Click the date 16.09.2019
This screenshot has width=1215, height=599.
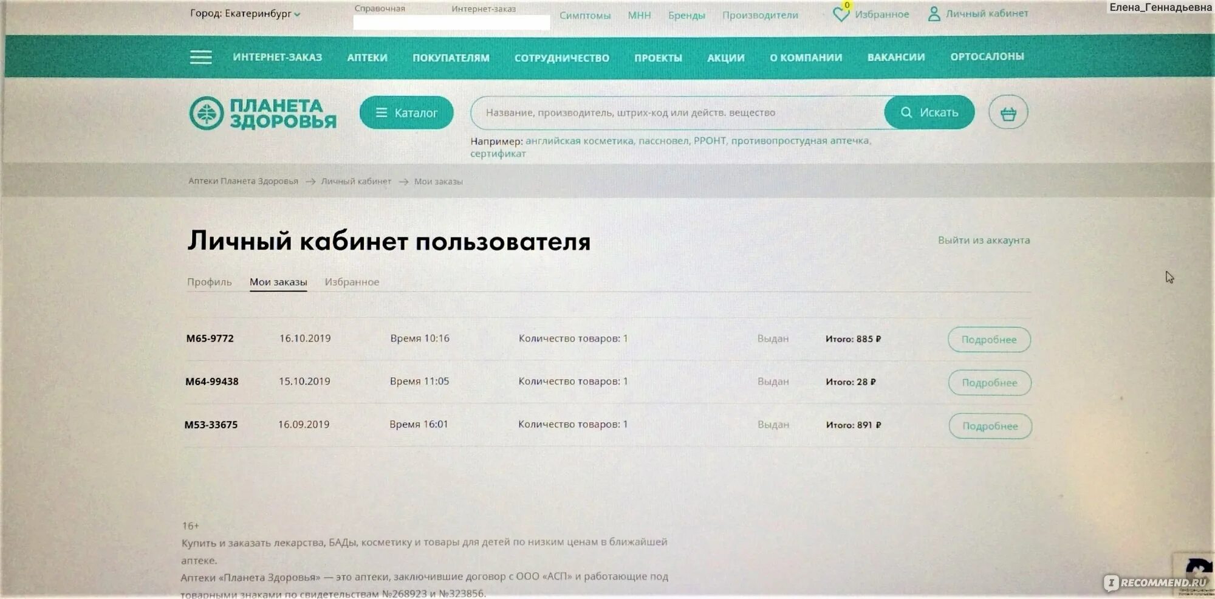[304, 425]
